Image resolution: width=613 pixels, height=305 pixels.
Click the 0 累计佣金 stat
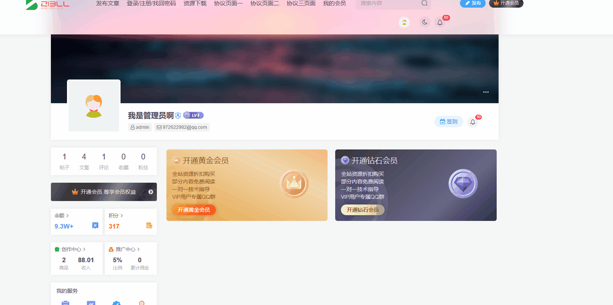140,263
